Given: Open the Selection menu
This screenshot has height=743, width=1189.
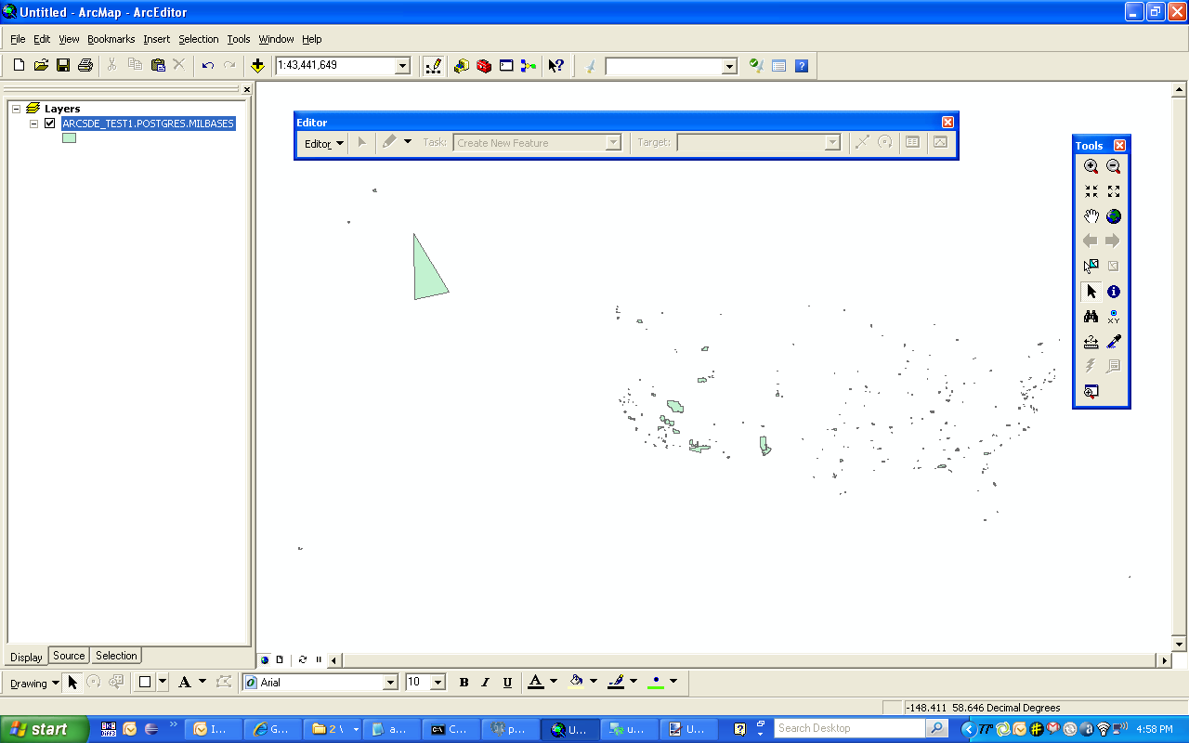Looking at the screenshot, I should pyautogui.click(x=198, y=39).
